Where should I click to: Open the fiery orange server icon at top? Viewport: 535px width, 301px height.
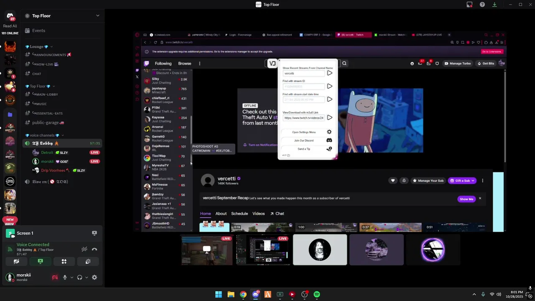click(10, 46)
